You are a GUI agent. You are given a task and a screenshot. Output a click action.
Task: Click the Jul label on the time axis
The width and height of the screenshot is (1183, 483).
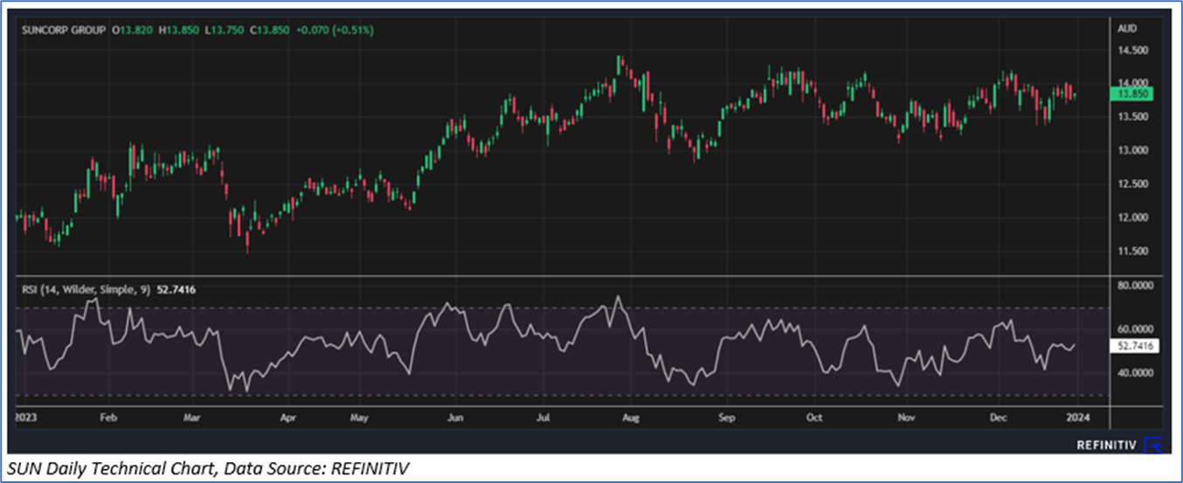click(543, 418)
